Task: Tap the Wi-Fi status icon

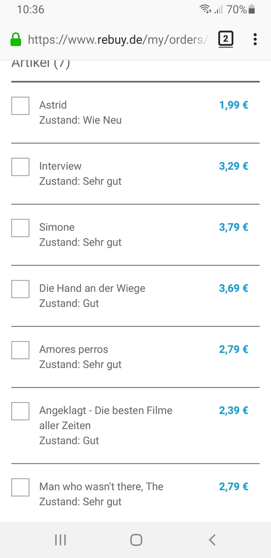Action: click(x=205, y=10)
